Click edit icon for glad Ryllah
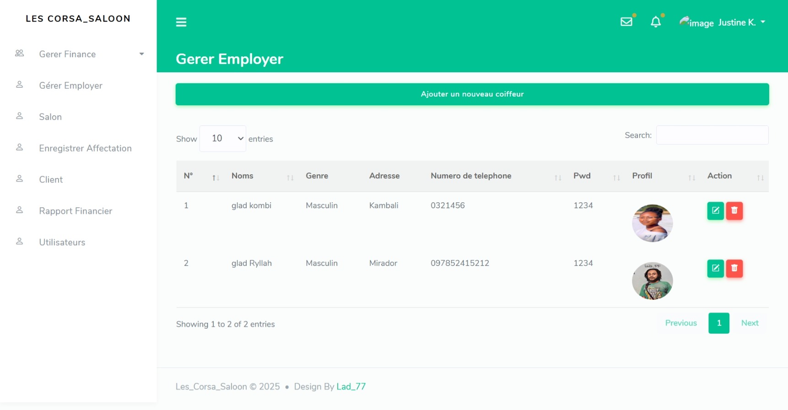 pyautogui.click(x=715, y=268)
